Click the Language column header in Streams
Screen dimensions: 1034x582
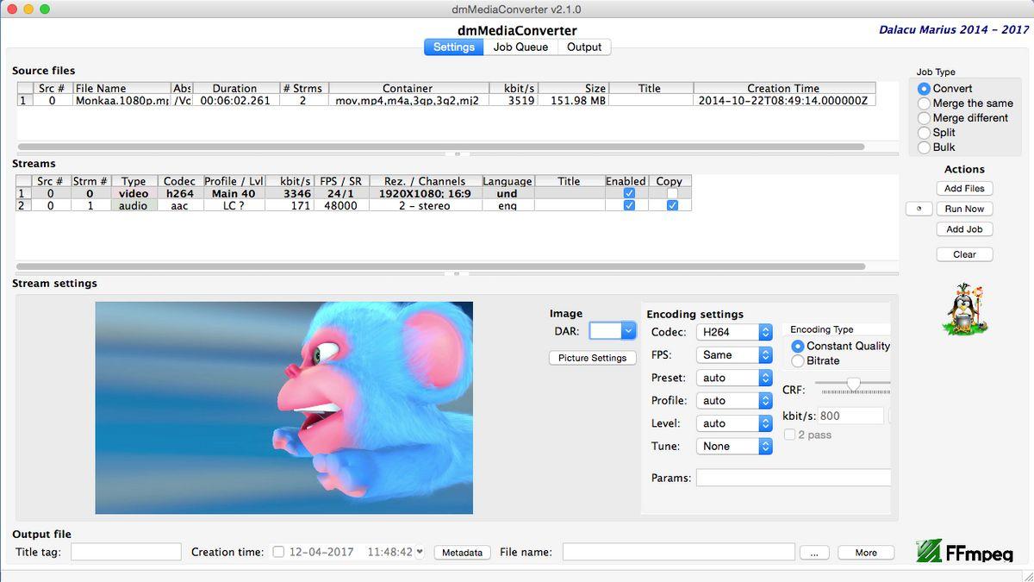pos(508,181)
